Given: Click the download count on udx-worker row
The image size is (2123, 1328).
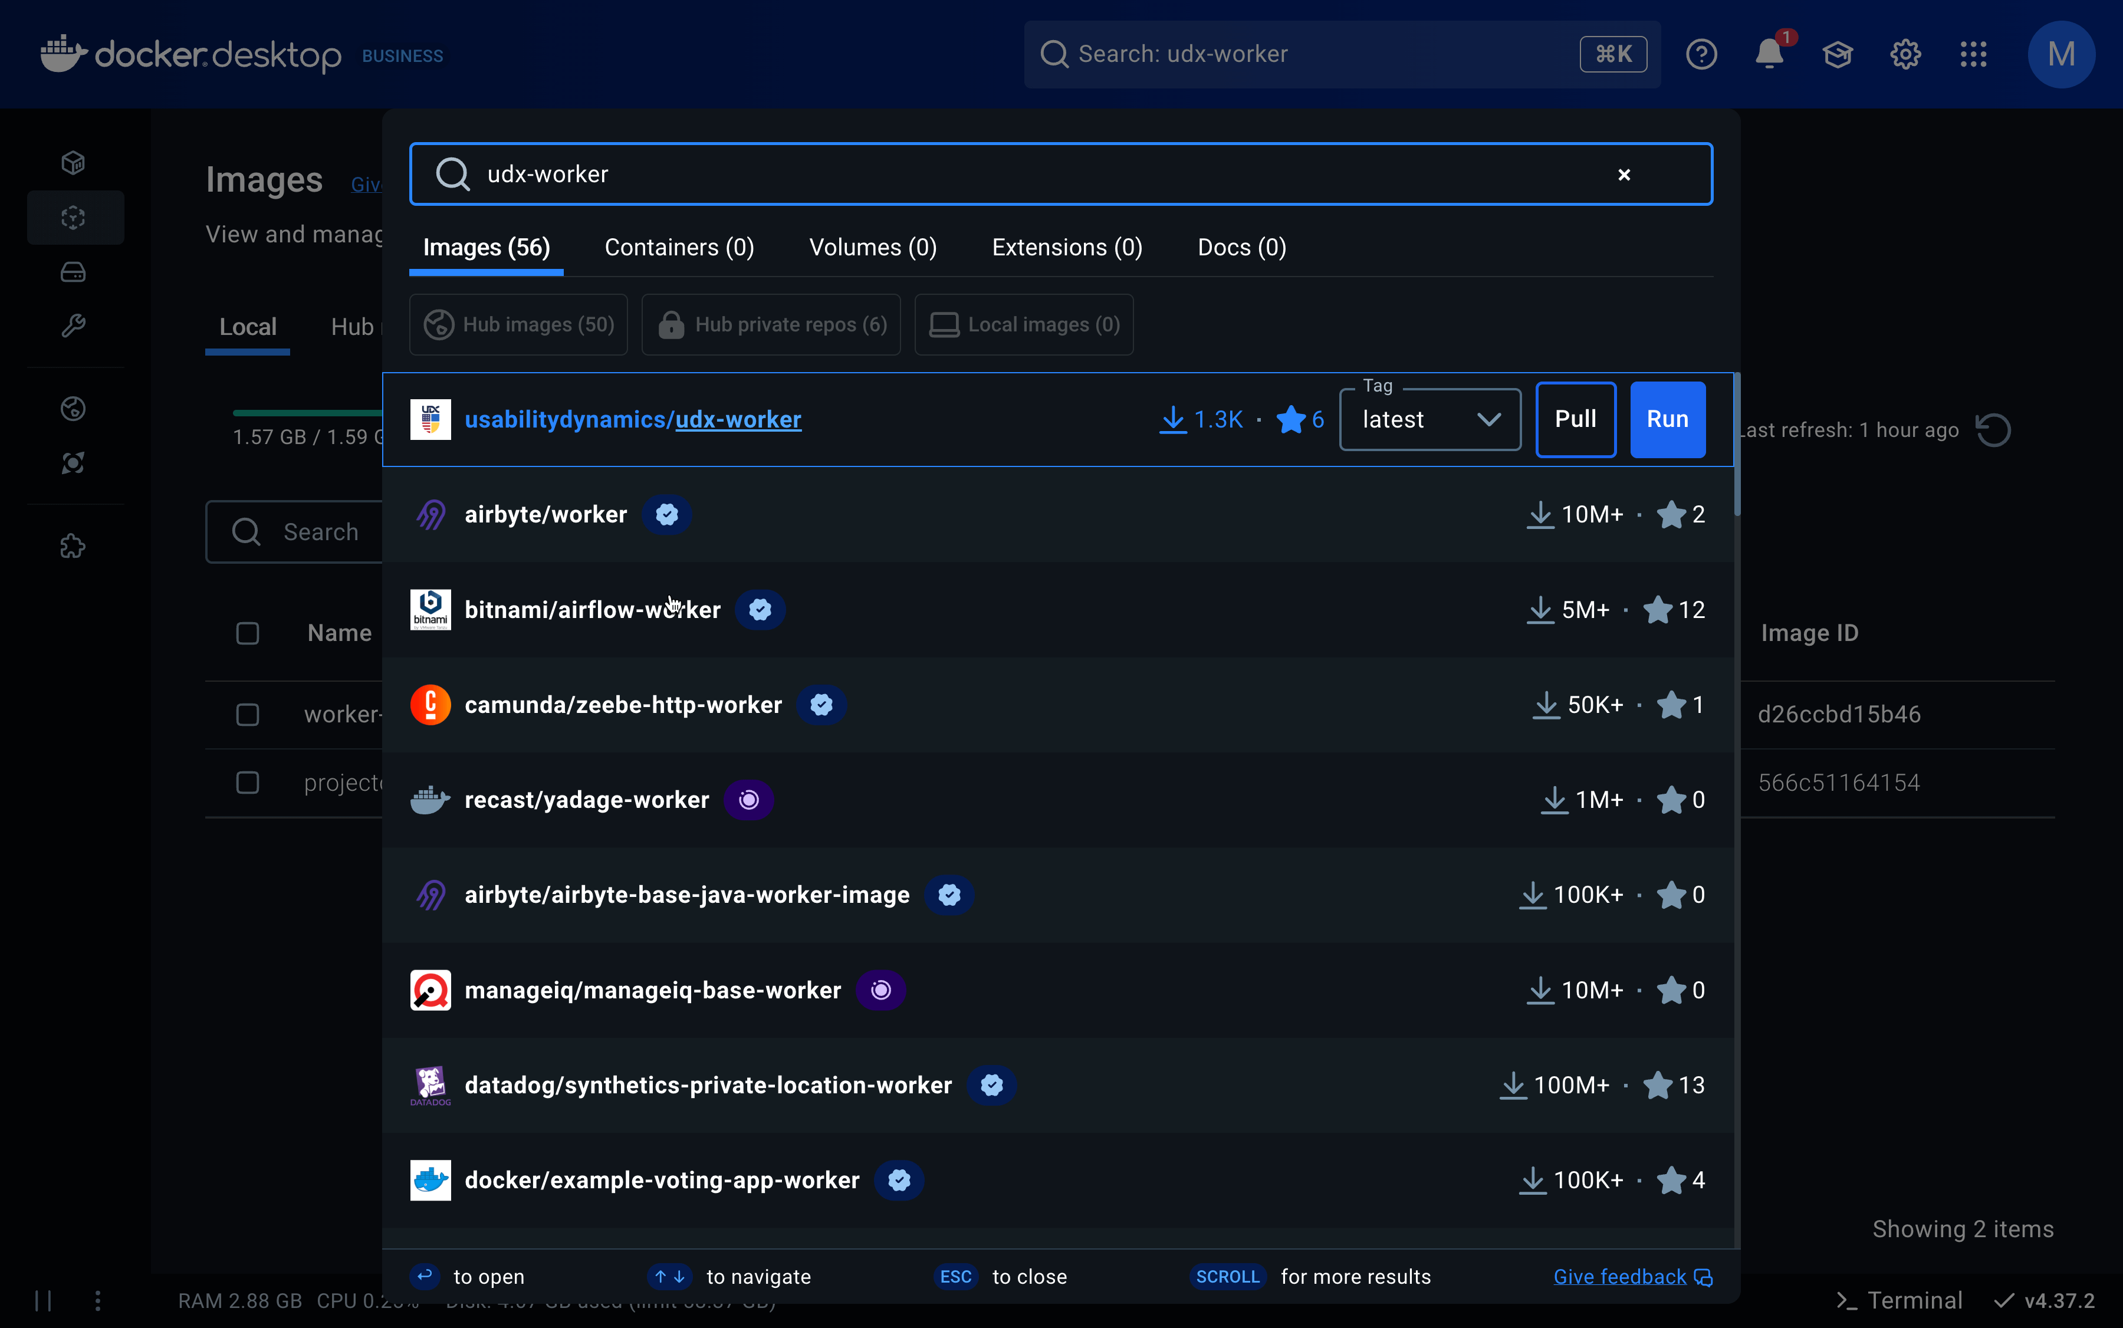Looking at the screenshot, I should click(1201, 420).
